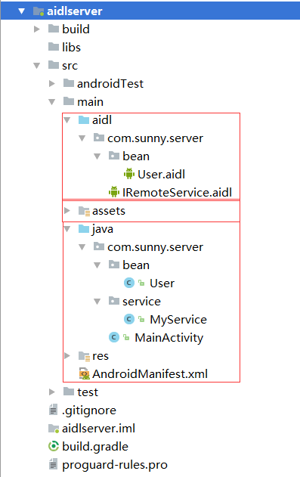Click the blue java source folder icon
Image resolution: width=300 pixels, height=477 pixels.
(x=84, y=228)
